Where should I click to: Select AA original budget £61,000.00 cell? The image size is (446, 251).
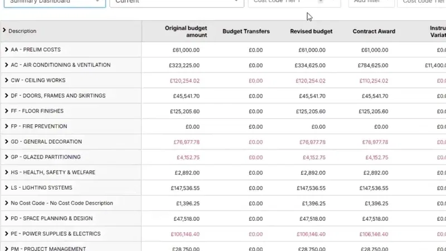pyautogui.click(x=186, y=50)
